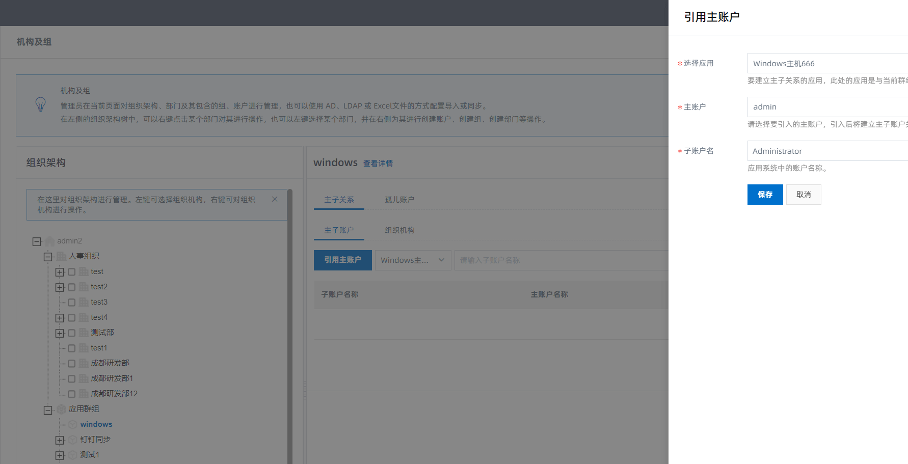Check the test department checkbox
Image resolution: width=908 pixels, height=464 pixels.
pos(72,272)
